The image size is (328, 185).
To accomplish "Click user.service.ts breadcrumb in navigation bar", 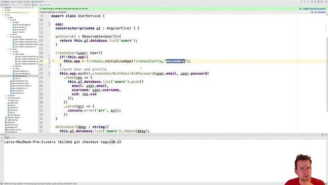I will tap(37, 2).
